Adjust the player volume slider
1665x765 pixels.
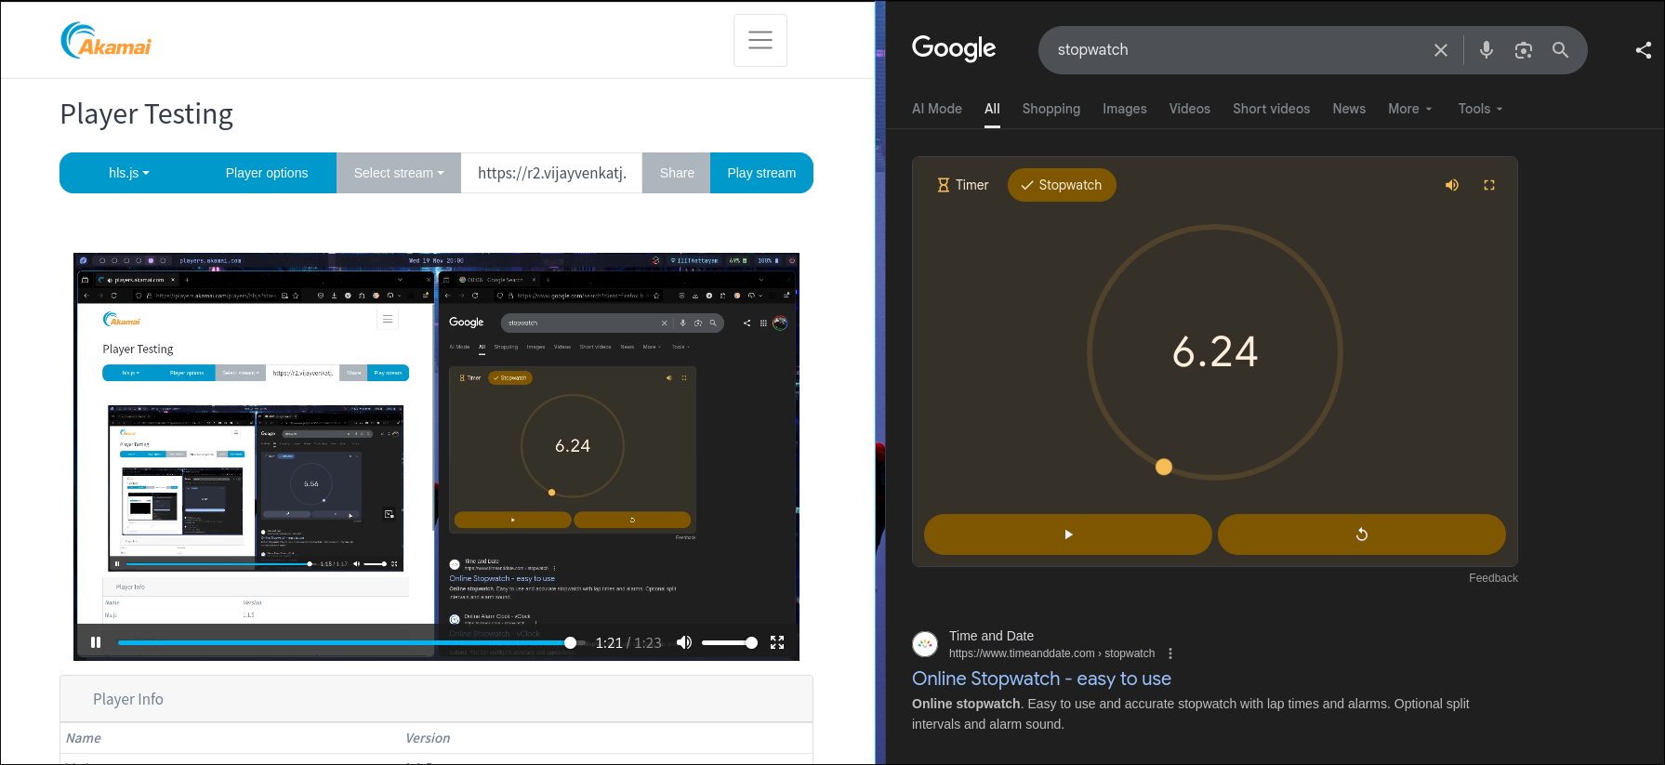click(729, 642)
